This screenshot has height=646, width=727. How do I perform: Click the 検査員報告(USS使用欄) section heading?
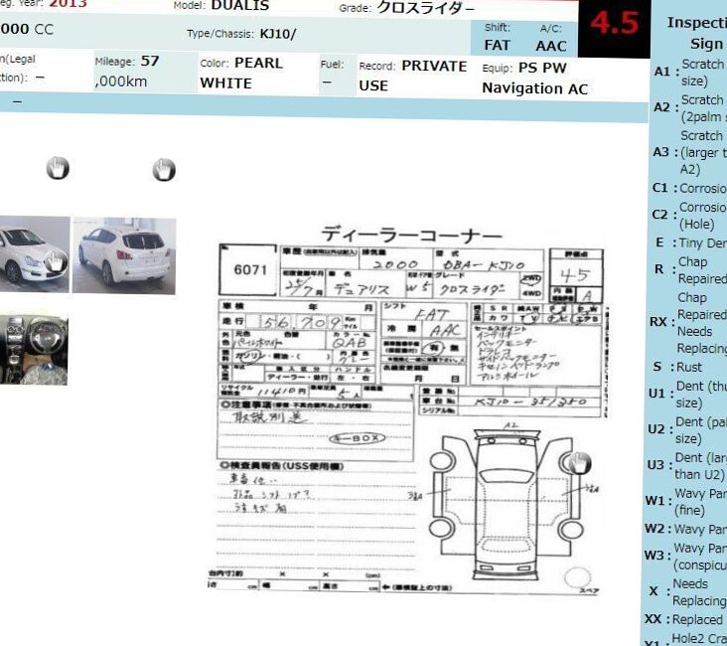[281, 465]
